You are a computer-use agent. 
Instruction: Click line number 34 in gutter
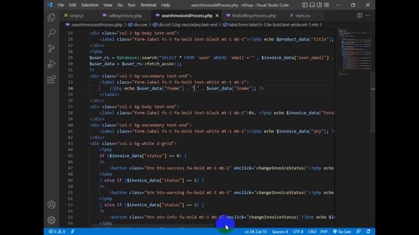pyautogui.click(x=70, y=89)
